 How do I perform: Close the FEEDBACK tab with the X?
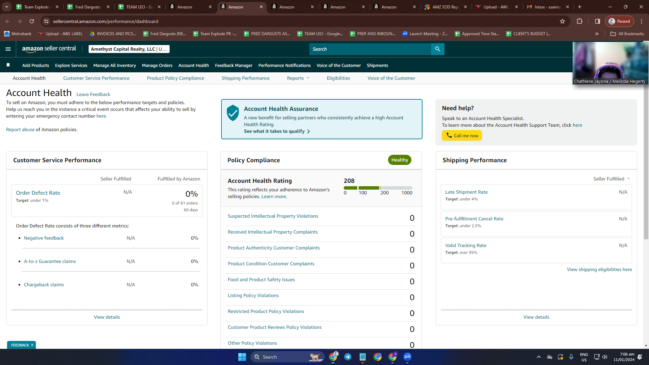(x=32, y=345)
